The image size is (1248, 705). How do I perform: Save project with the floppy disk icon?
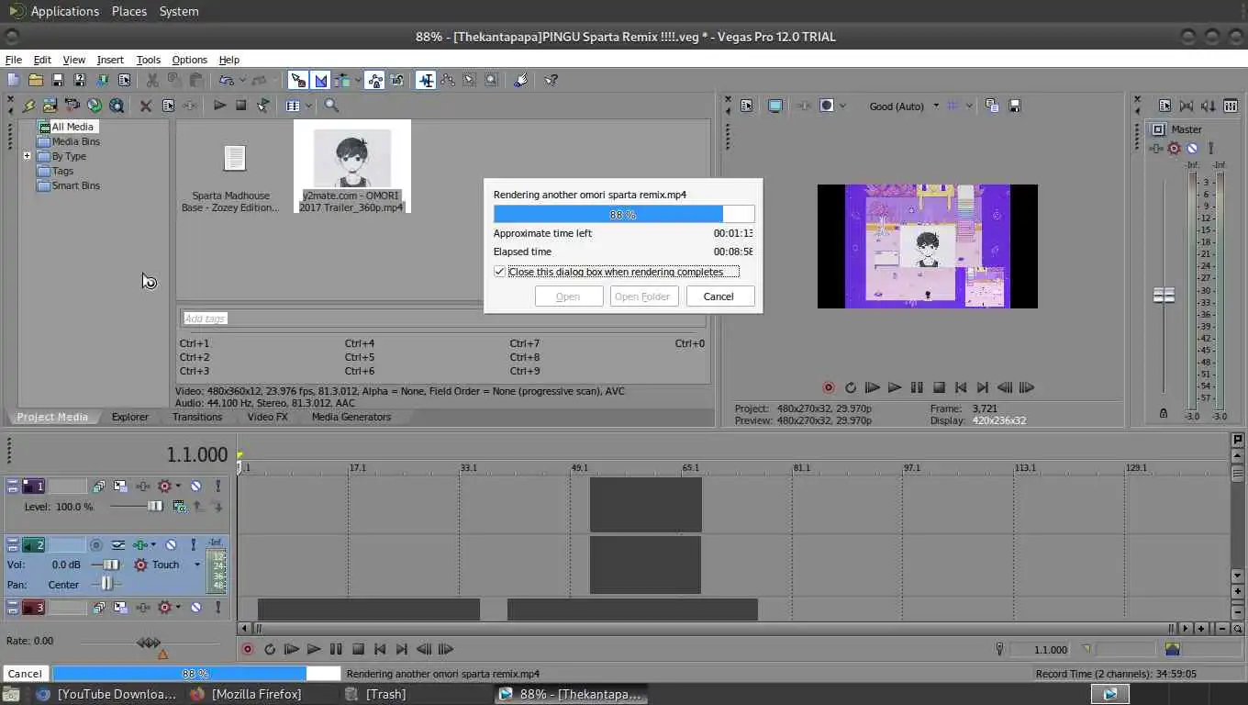[x=57, y=80]
